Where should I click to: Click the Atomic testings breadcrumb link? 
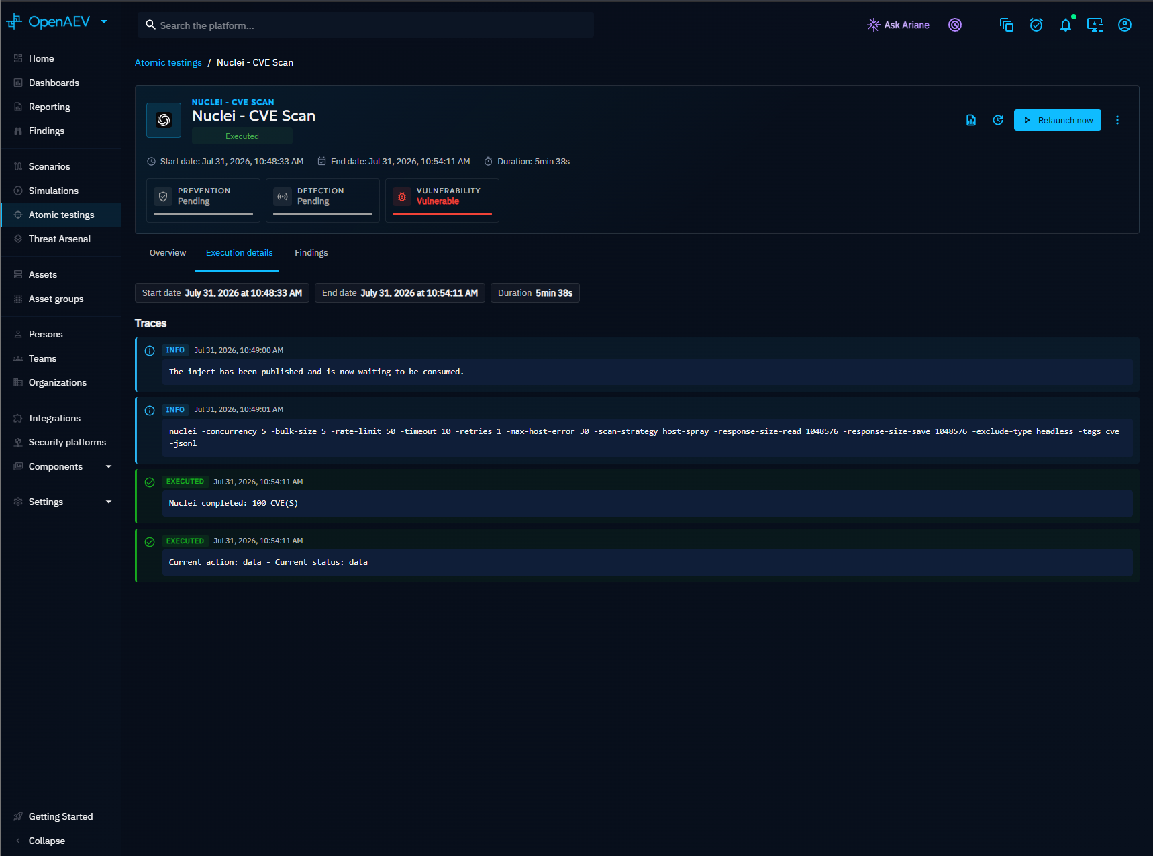click(168, 62)
